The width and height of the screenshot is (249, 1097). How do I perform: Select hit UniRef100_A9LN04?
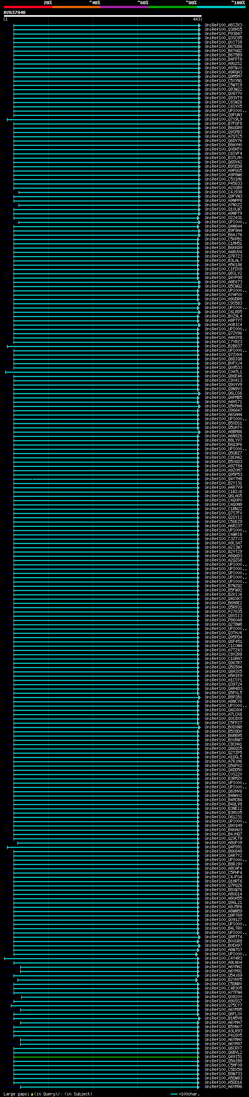pos(223,962)
